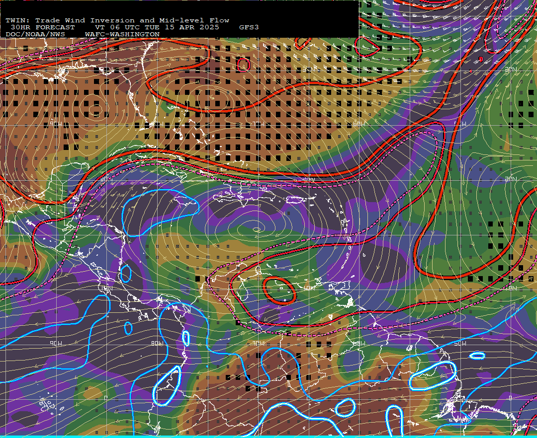Select the "WAFC-WASHINGTON" header label

(x=122, y=35)
